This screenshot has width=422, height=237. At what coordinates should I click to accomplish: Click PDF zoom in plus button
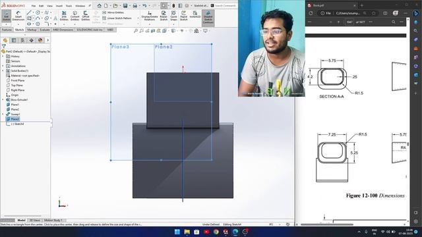[x=338, y=22]
